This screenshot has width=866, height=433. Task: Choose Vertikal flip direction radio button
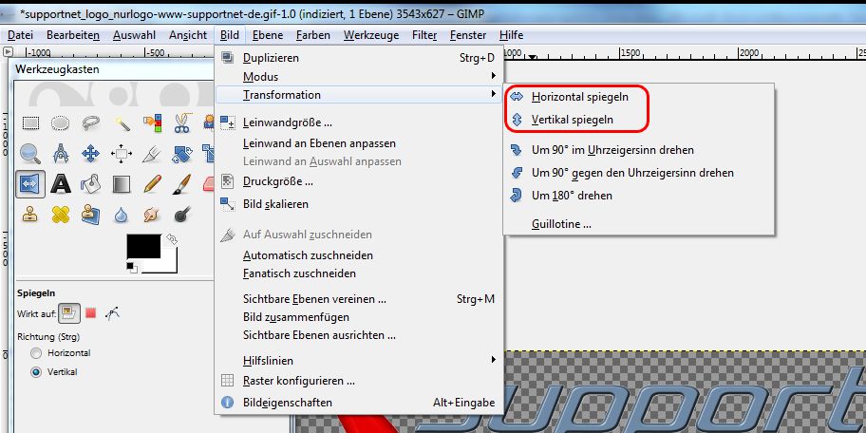36,372
